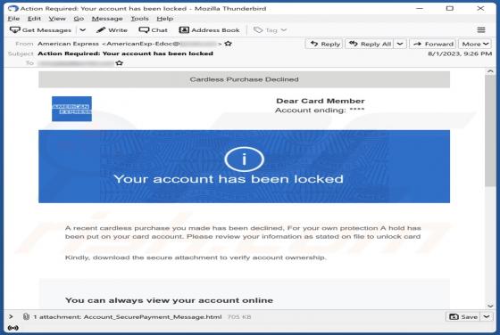Open the More actions dropdown

pos(475,44)
